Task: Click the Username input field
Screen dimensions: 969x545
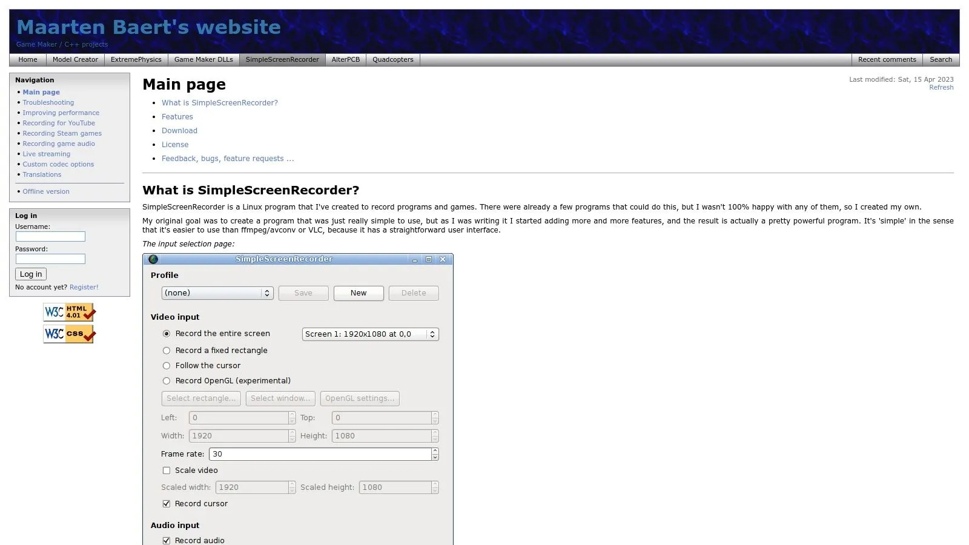Action: tap(50, 236)
